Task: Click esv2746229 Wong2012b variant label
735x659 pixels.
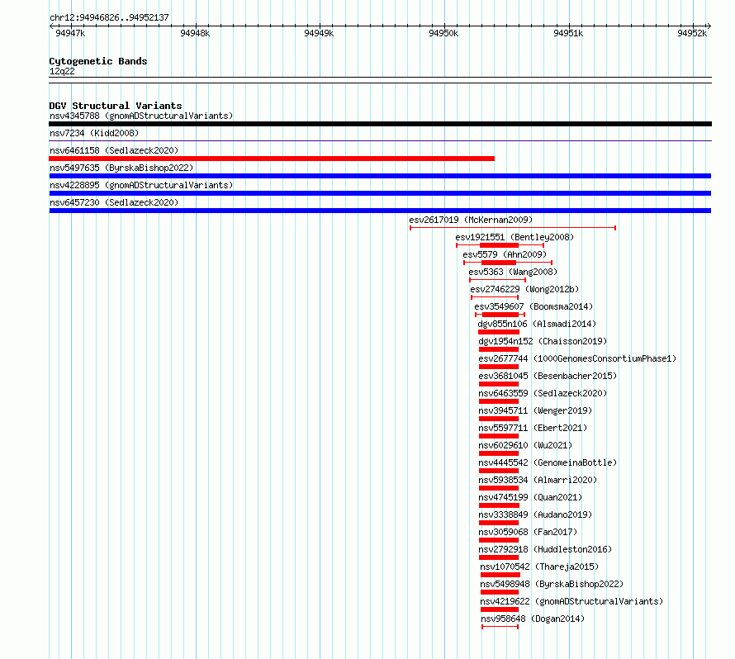Action: (524, 289)
